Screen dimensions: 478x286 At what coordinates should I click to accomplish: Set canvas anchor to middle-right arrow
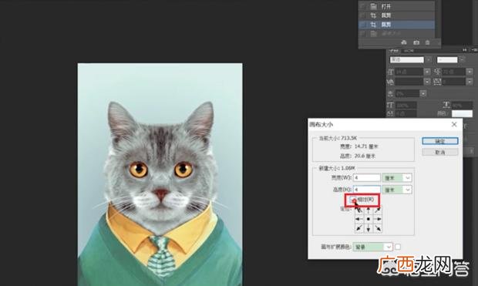[x=378, y=219]
